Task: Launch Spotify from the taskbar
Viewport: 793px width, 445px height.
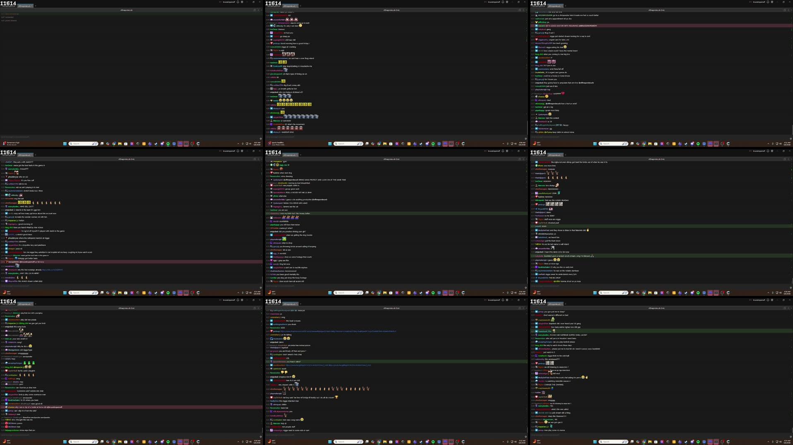Action: click(168, 144)
